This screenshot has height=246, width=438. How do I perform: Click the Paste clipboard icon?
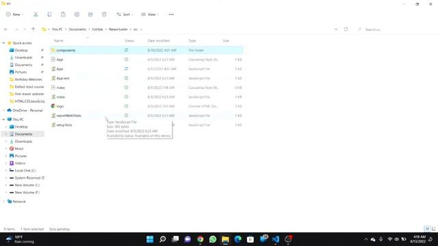pos(63,14)
